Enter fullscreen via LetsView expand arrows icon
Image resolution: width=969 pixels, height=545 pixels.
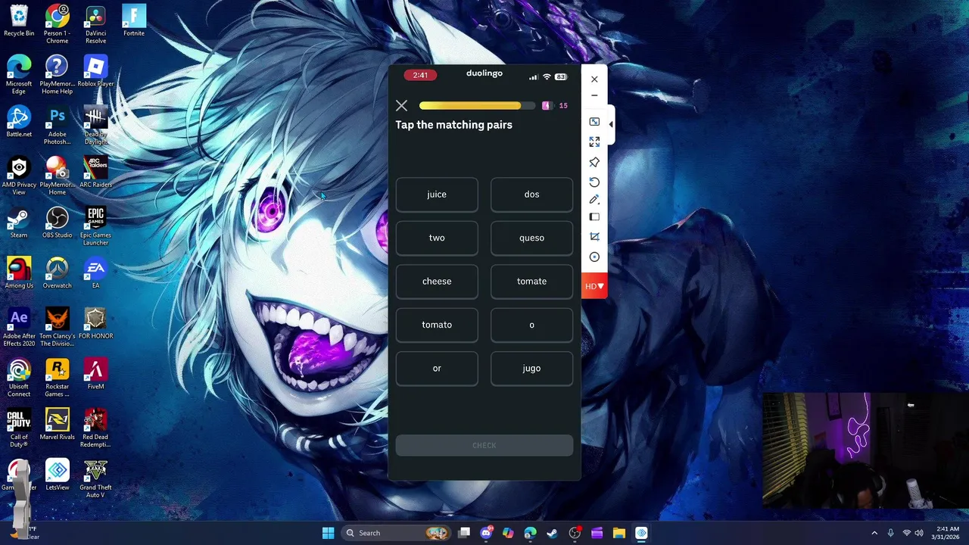point(594,142)
